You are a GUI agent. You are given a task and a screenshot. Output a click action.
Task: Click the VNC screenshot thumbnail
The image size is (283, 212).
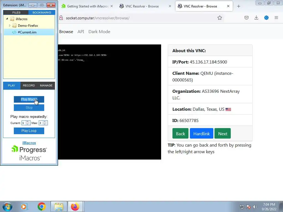109,102
